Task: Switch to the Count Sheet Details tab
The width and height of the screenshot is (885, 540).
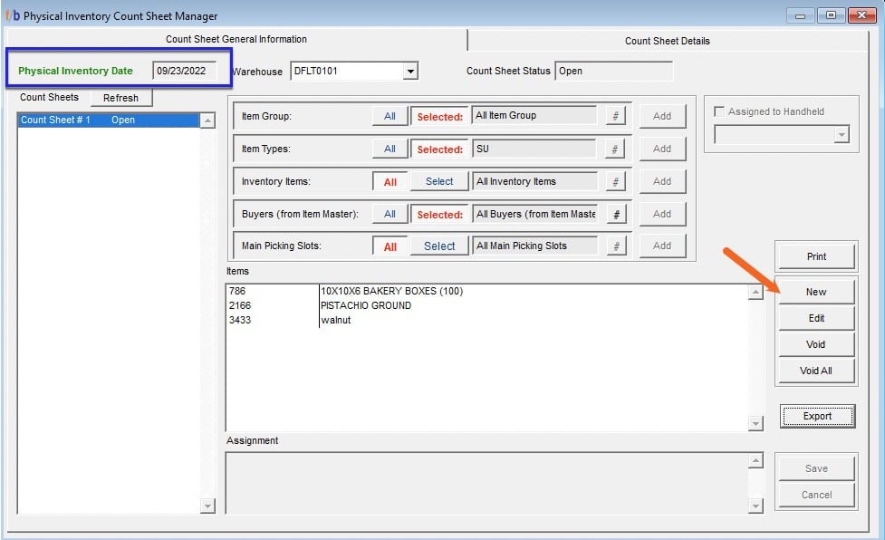Action: [668, 40]
